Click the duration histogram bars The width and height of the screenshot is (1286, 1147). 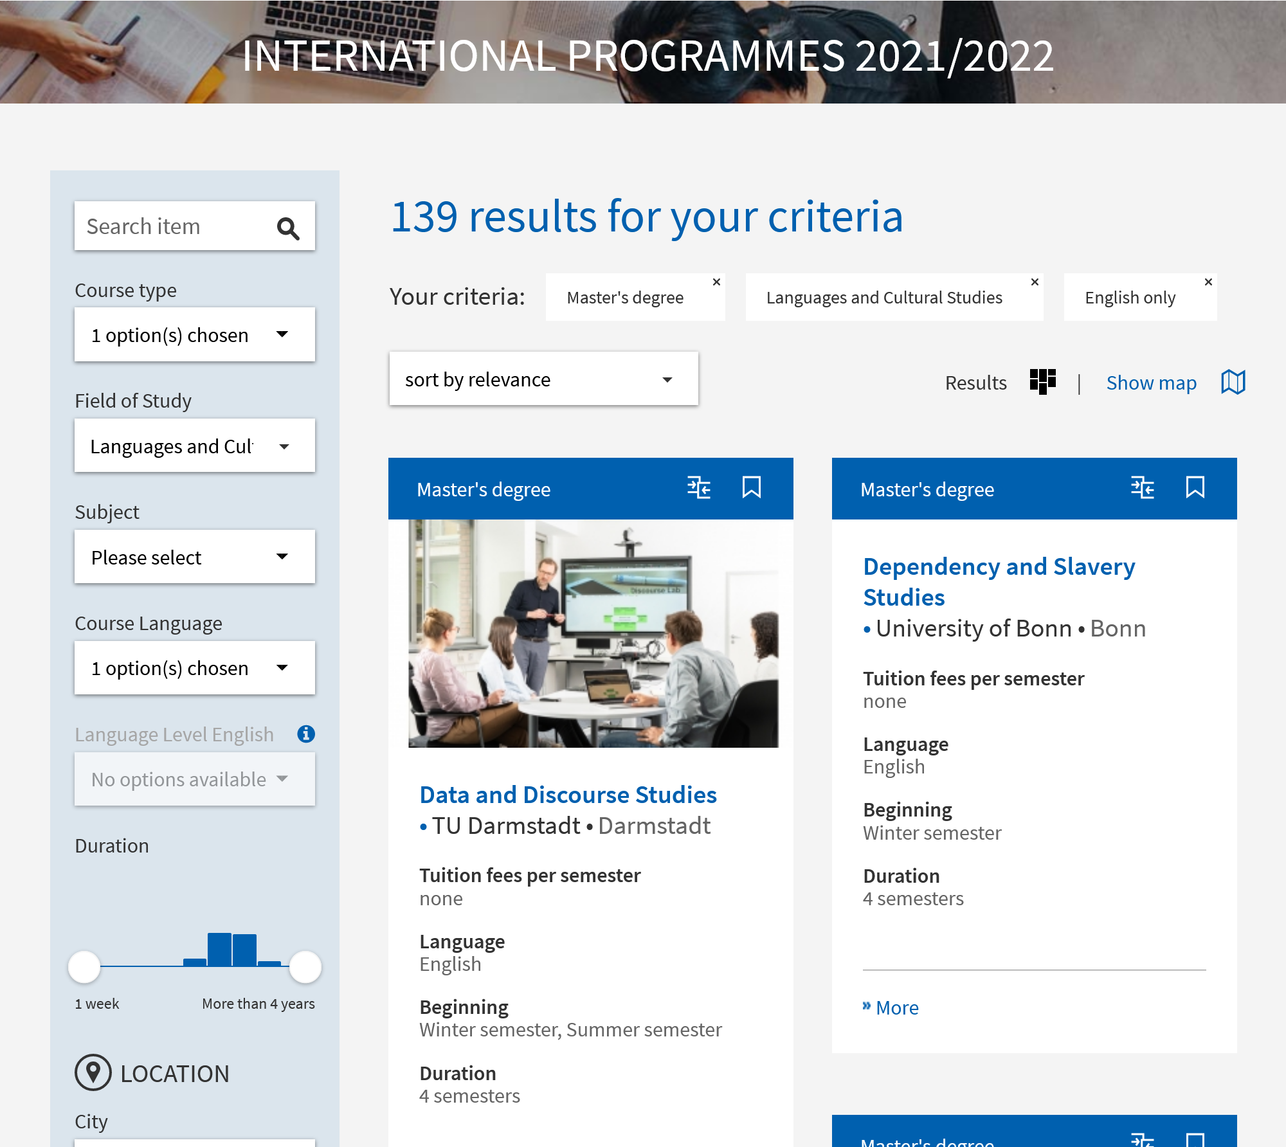[x=232, y=950]
